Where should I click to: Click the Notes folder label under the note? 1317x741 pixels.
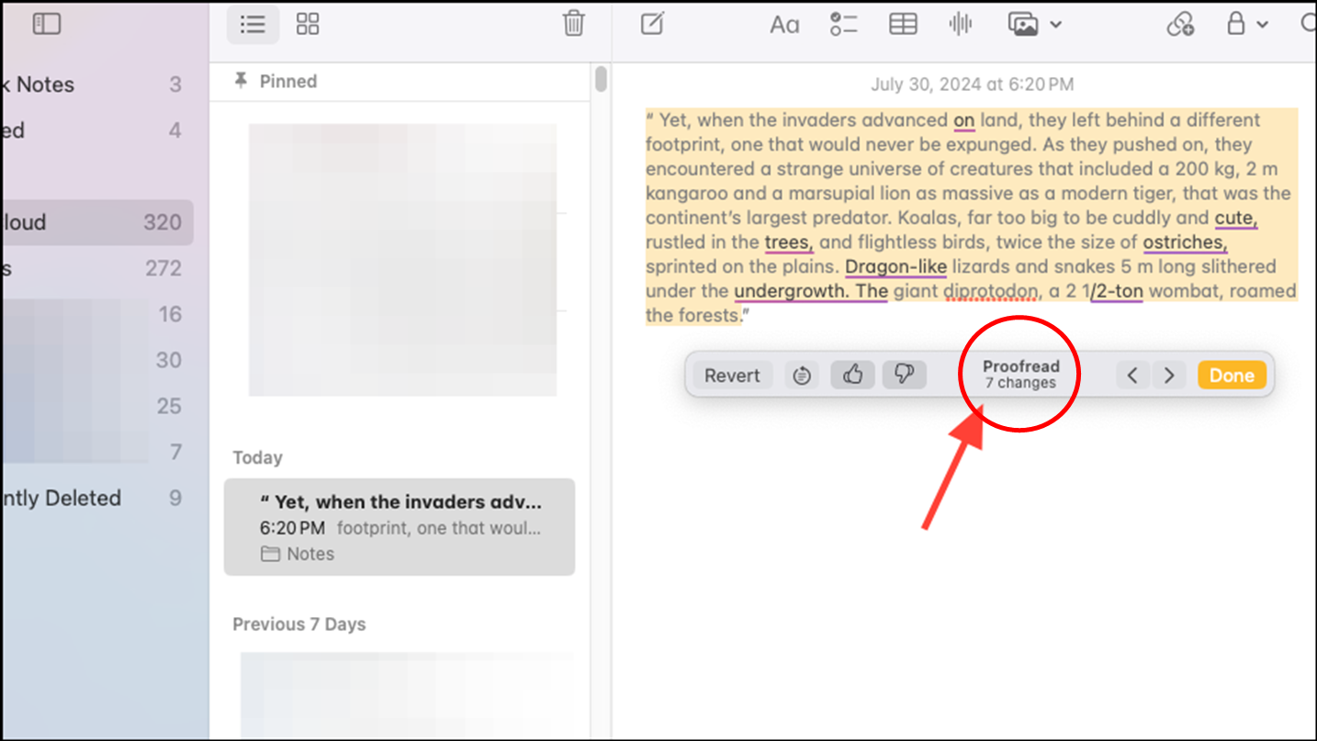click(x=298, y=554)
